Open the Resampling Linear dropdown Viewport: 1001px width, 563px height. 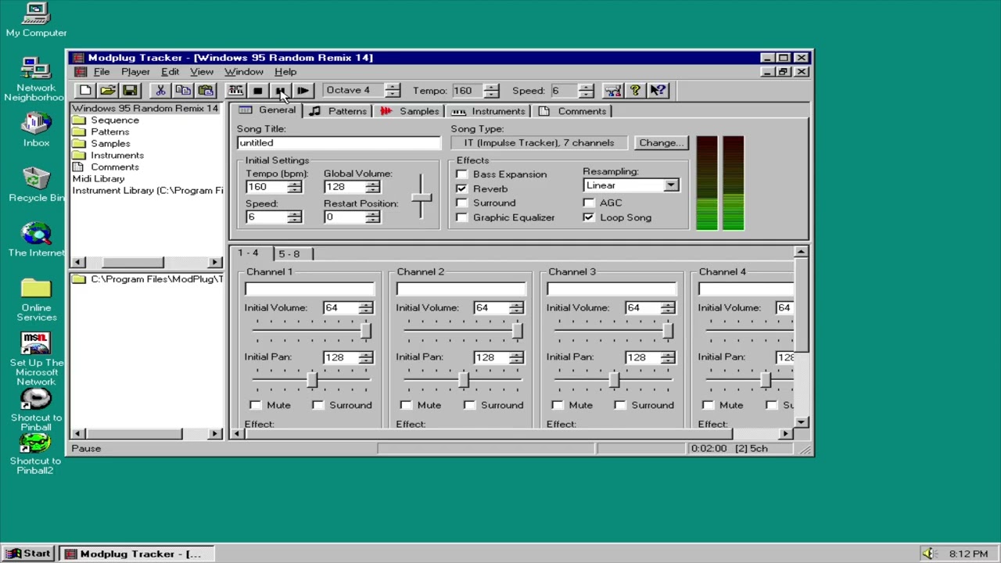coord(671,186)
